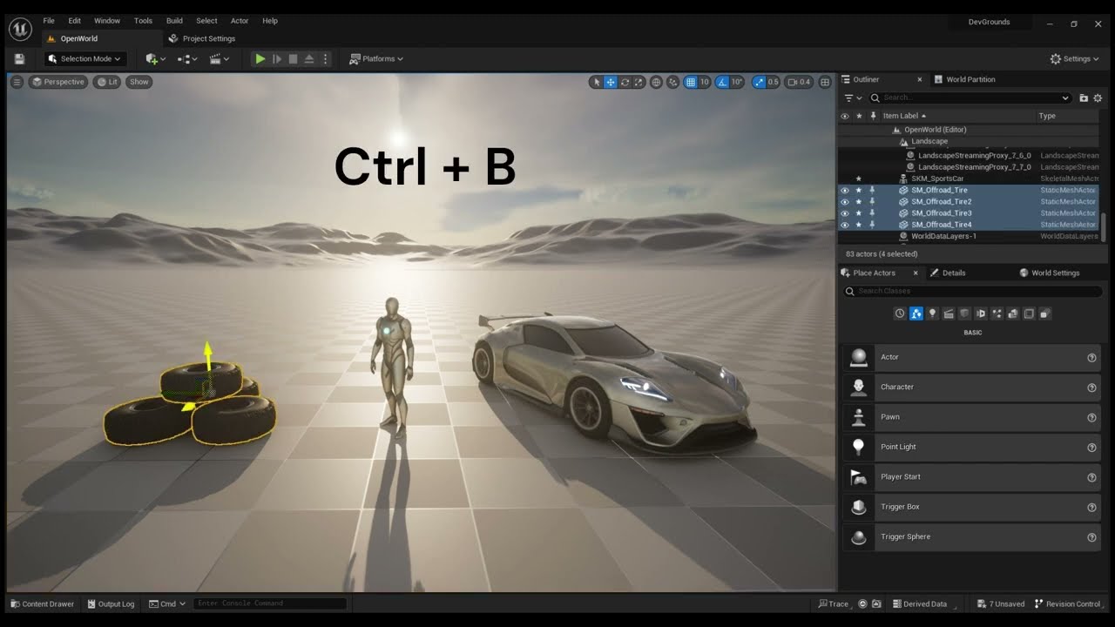Change the Lit view mode
The image size is (1115, 627).
(107, 82)
